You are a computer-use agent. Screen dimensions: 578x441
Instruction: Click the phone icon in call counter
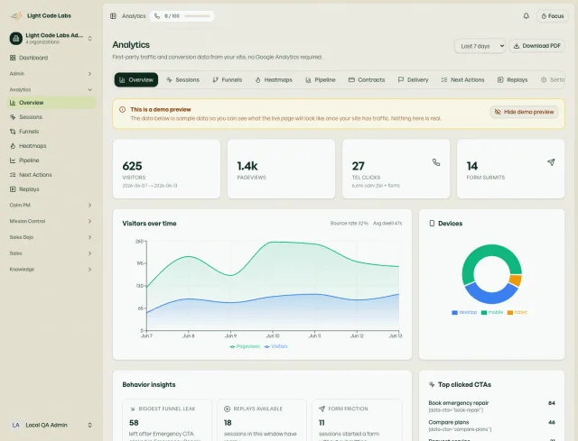[157, 16]
